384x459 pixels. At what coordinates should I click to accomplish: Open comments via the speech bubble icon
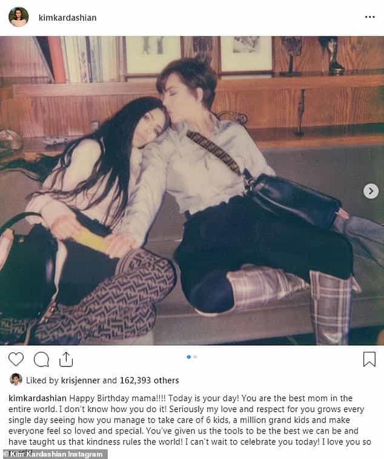coord(41,359)
